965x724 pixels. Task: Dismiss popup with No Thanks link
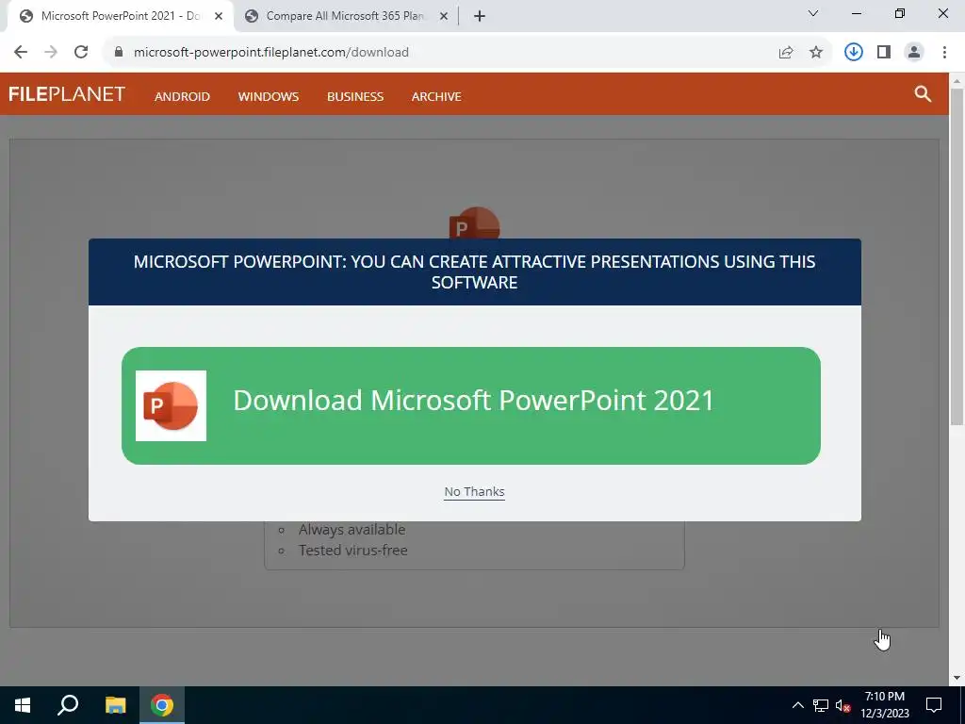point(475,492)
